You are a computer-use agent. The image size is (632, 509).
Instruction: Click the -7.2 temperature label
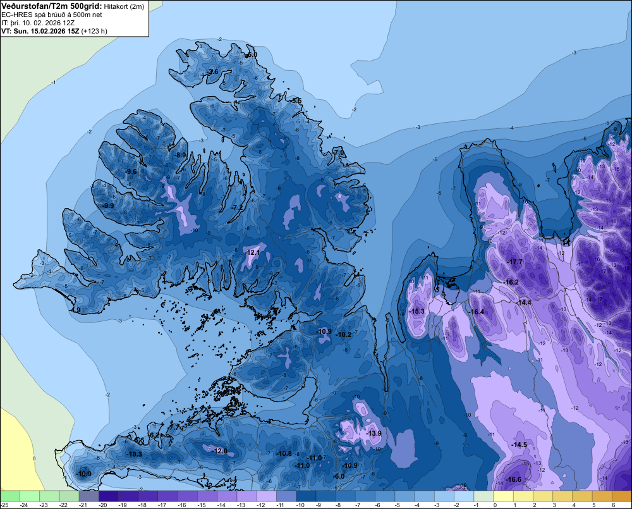pyautogui.click(x=238, y=207)
